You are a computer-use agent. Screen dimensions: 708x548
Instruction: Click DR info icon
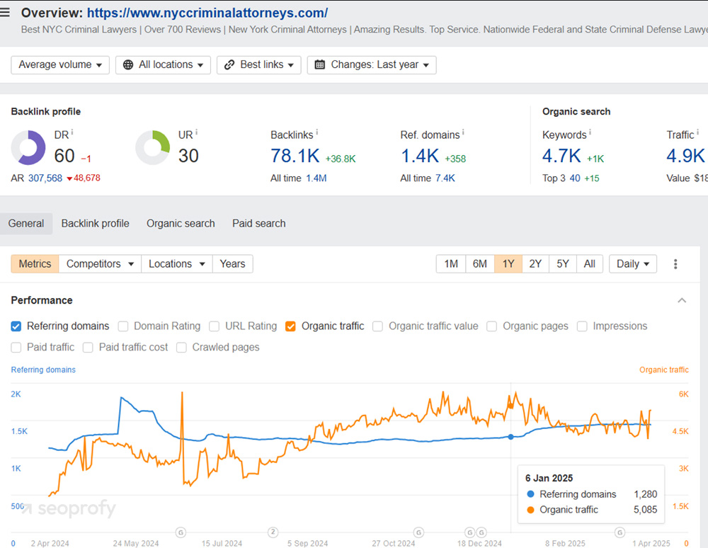(72, 132)
